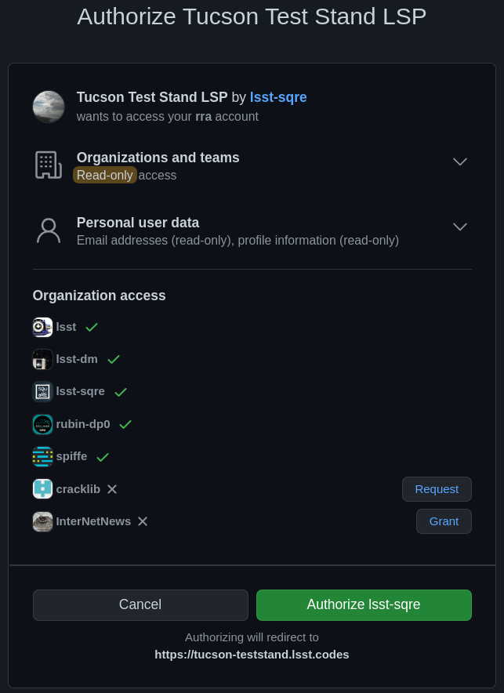504x693 pixels.
Task: Click the spiffe organization avatar
Action: pos(42,456)
